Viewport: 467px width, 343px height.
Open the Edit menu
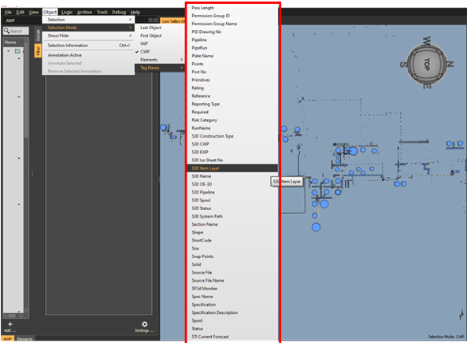pos(20,13)
